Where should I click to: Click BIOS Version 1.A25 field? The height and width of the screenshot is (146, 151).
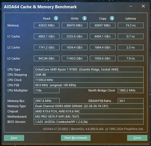click(89, 122)
